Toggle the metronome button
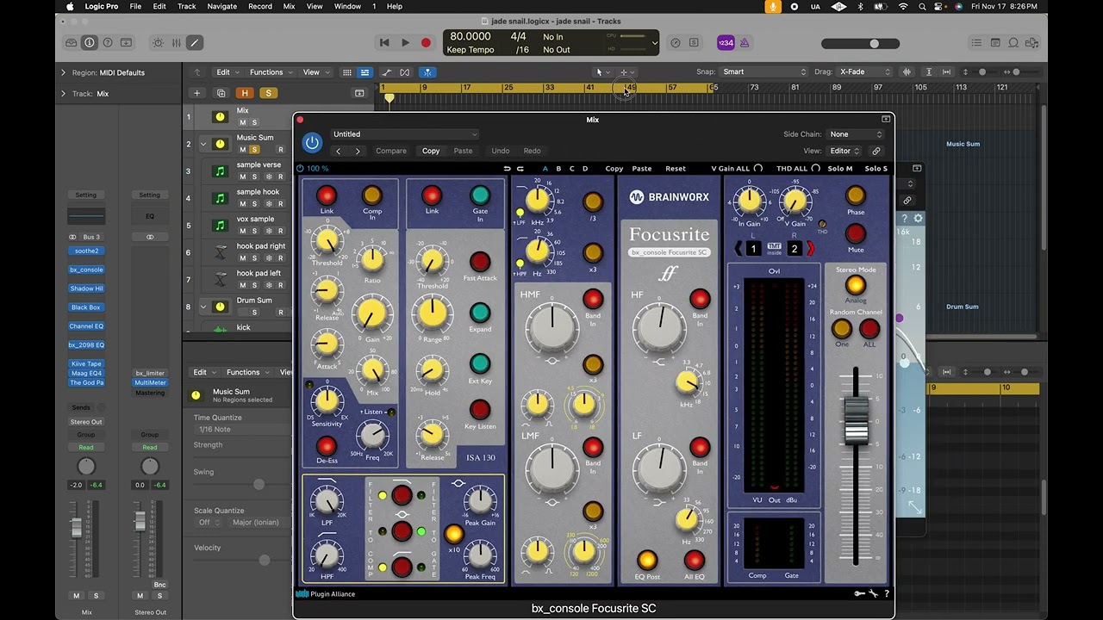The height and width of the screenshot is (620, 1103). tap(745, 42)
